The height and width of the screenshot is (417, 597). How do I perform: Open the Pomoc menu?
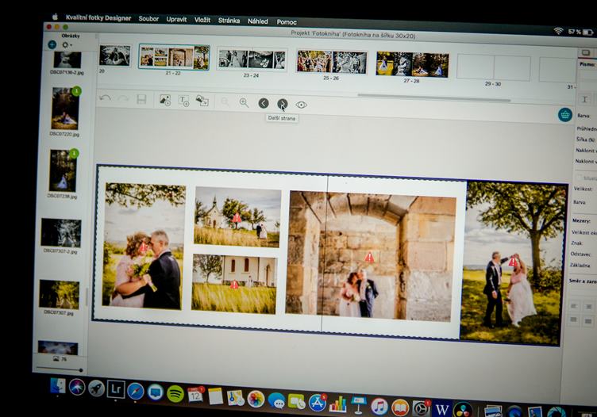(287, 22)
